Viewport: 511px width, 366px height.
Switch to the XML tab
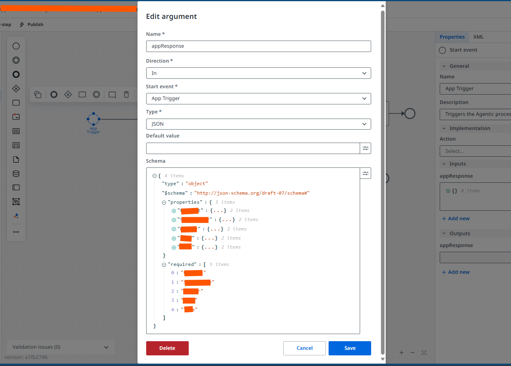(x=478, y=37)
